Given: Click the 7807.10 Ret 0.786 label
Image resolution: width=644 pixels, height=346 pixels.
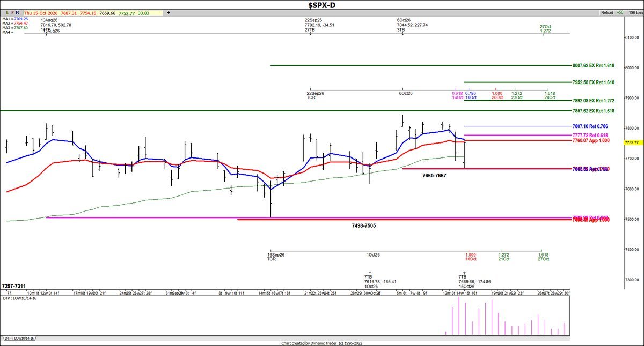Looking at the screenshot, I should point(590,126).
